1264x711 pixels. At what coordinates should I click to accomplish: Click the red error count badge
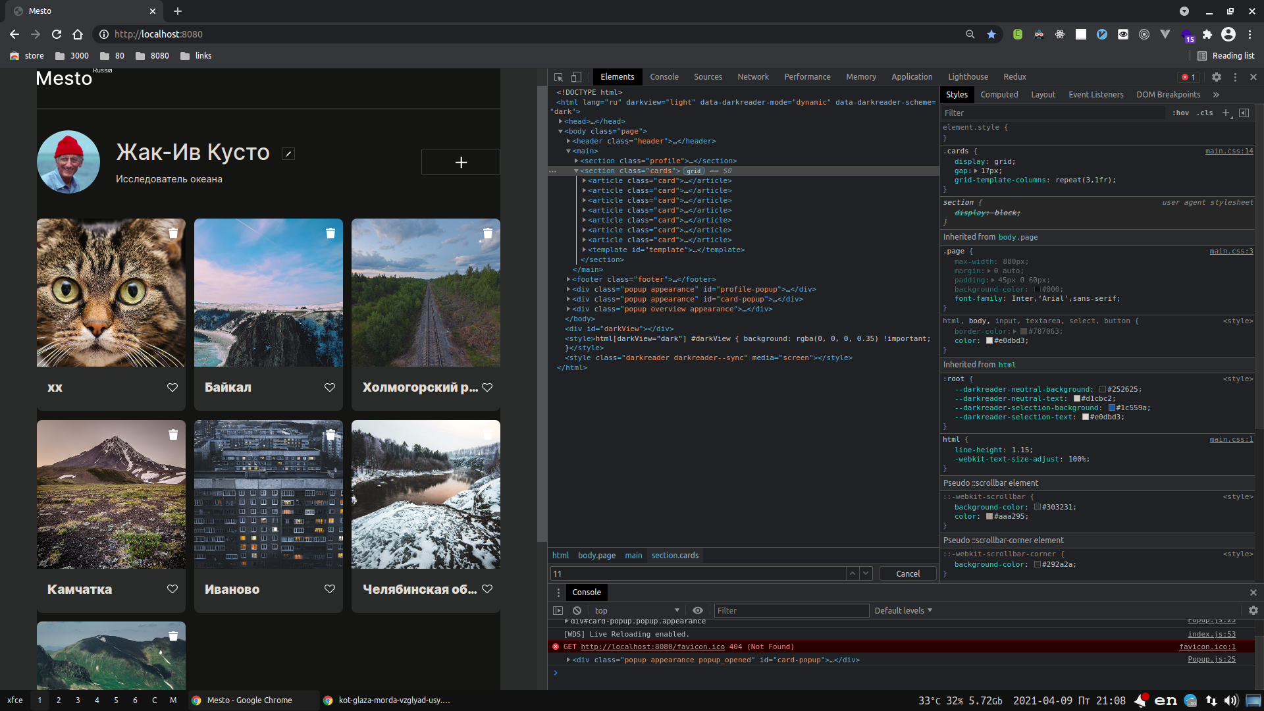coord(1189,77)
